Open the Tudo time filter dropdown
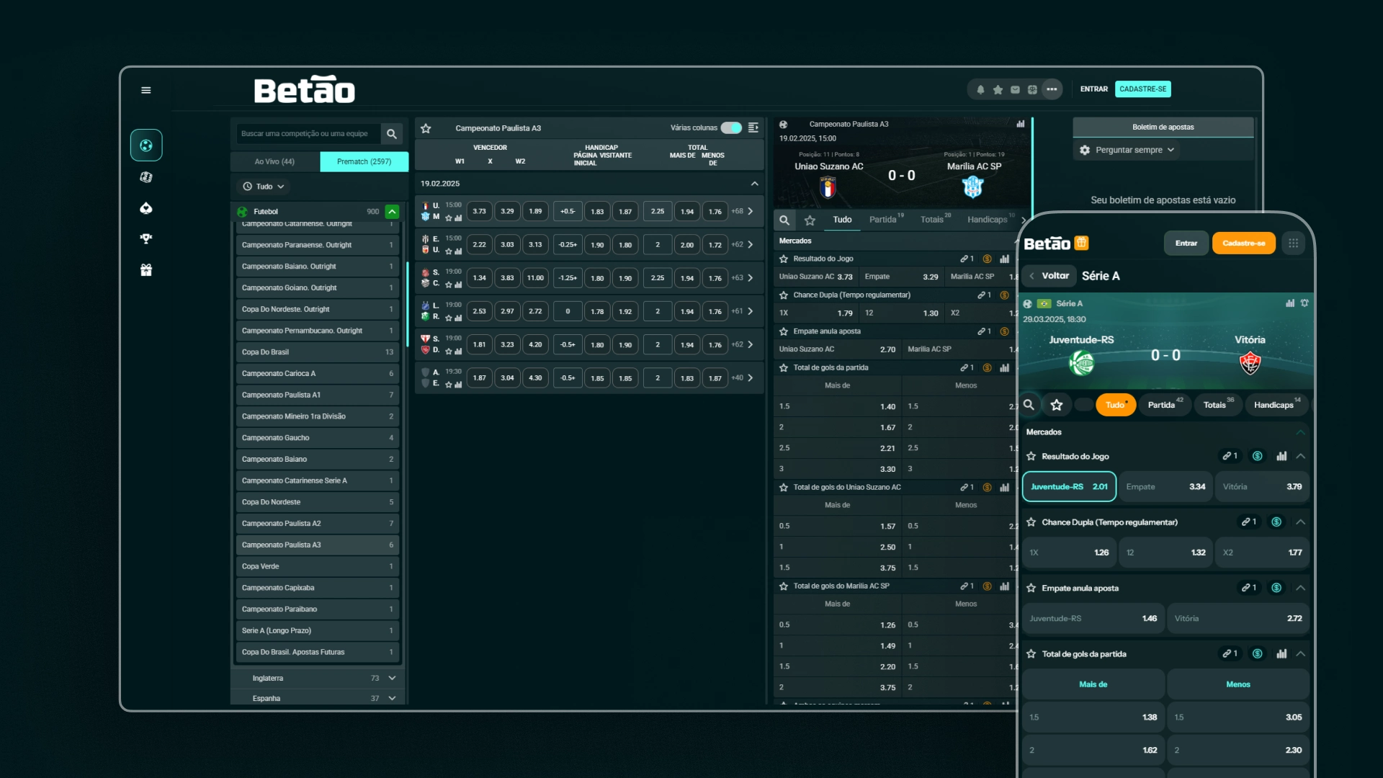 tap(264, 187)
